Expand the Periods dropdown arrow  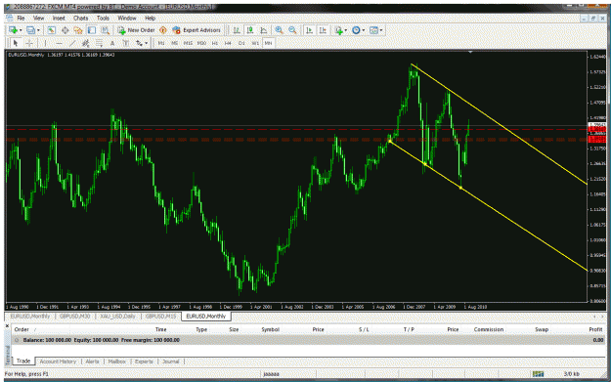click(364, 30)
